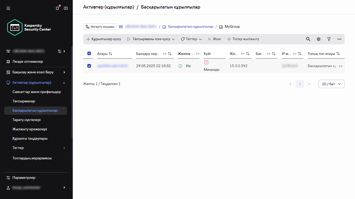This screenshot has height=199, width=355.
Task: Open the notifications bell
Action: pos(57,8)
